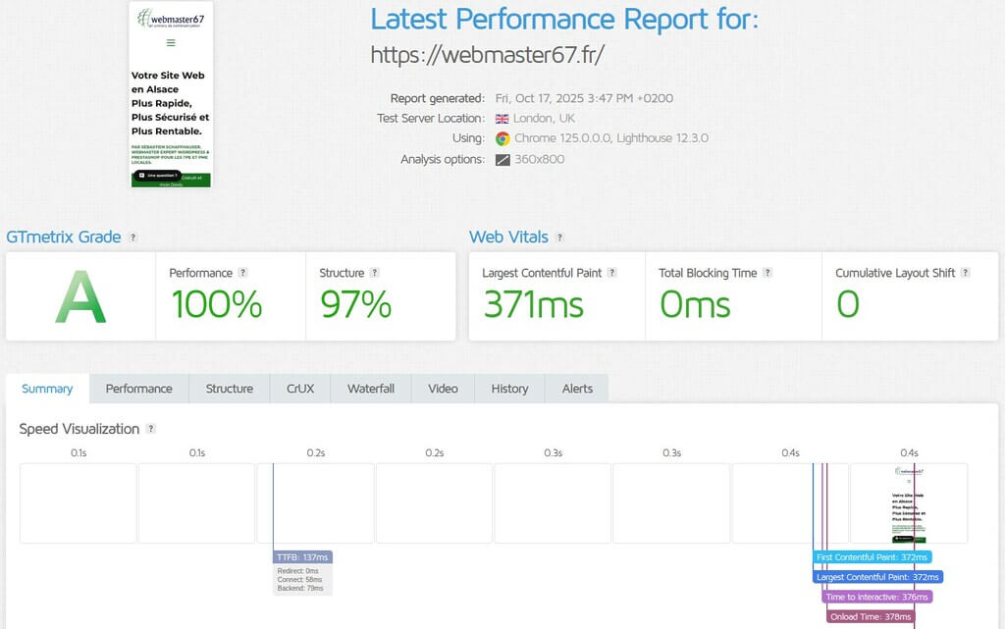Click the site screenshot thumbnail at top

click(171, 94)
